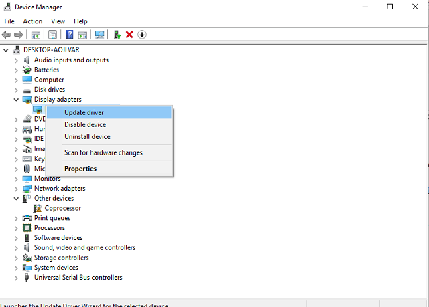Screen dimensions: 429x307
Task: Select the Storage controllers label
Action: pyautogui.click(x=61, y=258)
